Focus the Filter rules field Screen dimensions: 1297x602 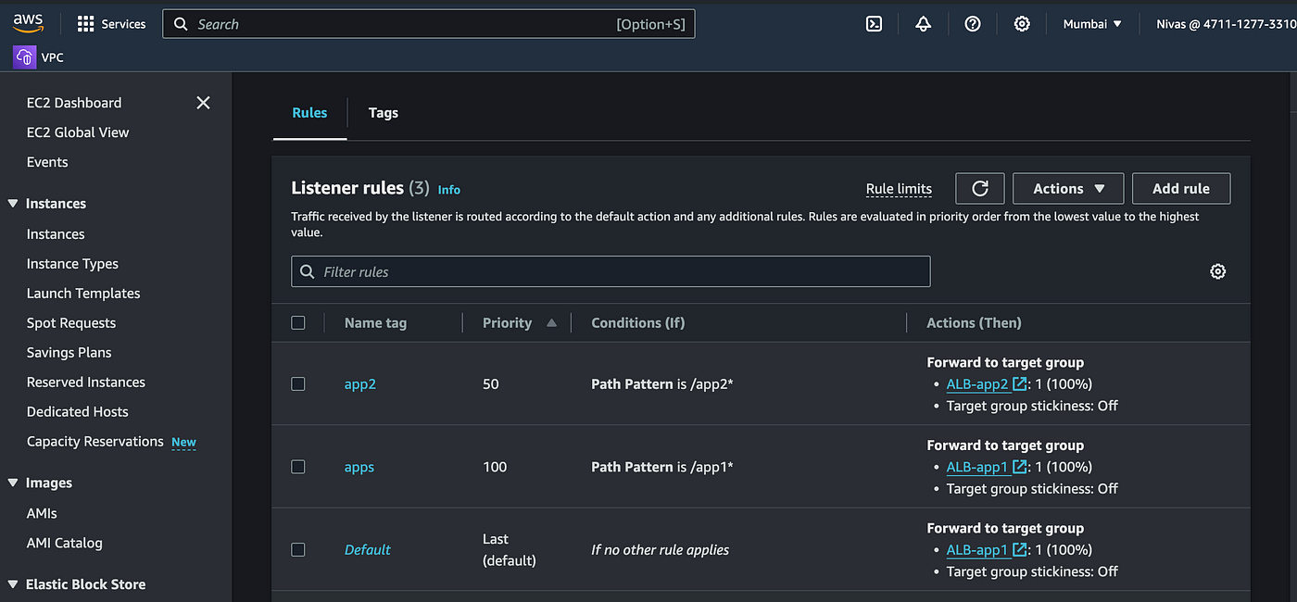click(x=611, y=271)
